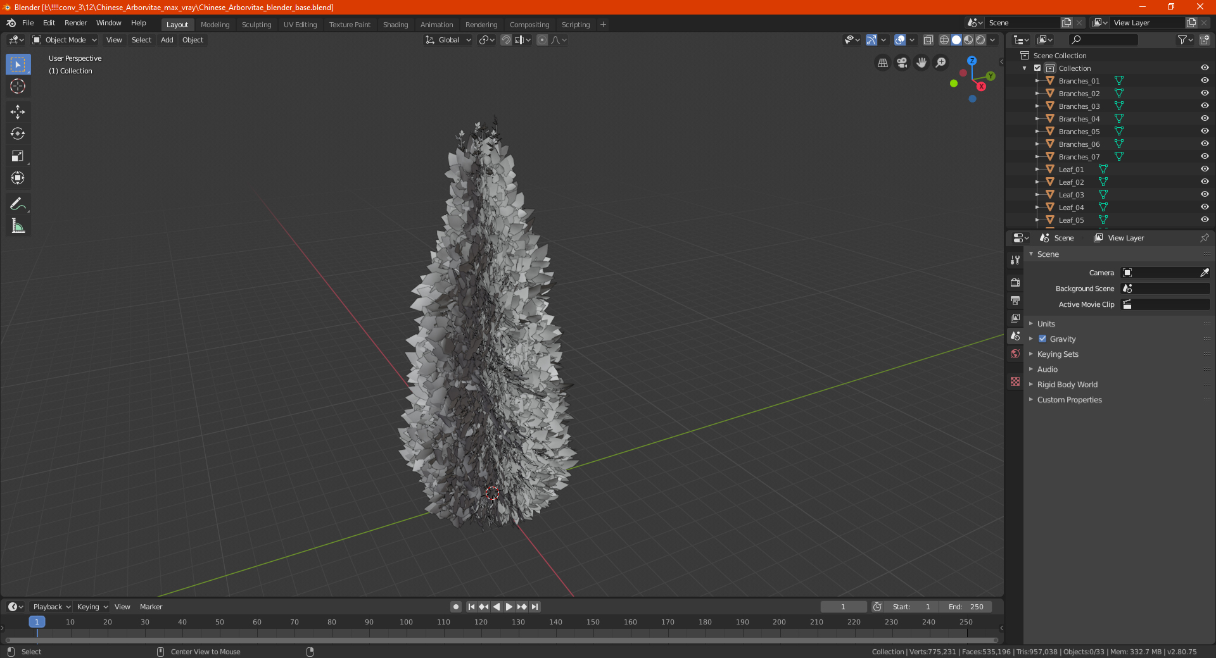The width and height of the screenshot is (1216, 658).
Task: Click the pan view hand icon
Action: click(x=921, y=63)
